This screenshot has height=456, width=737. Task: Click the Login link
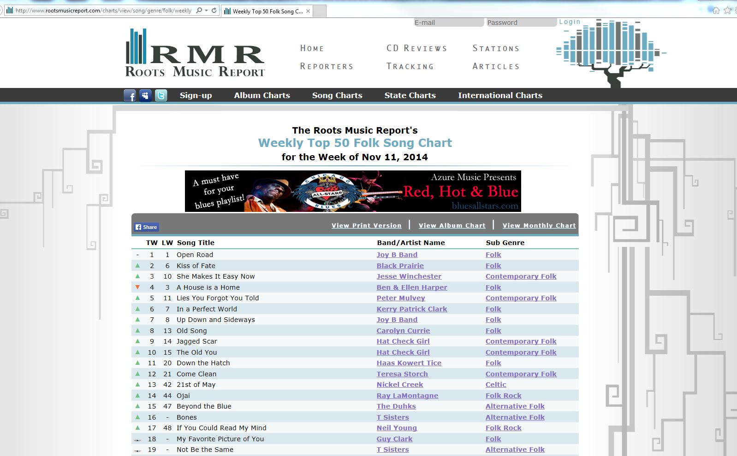pos(570,22)
